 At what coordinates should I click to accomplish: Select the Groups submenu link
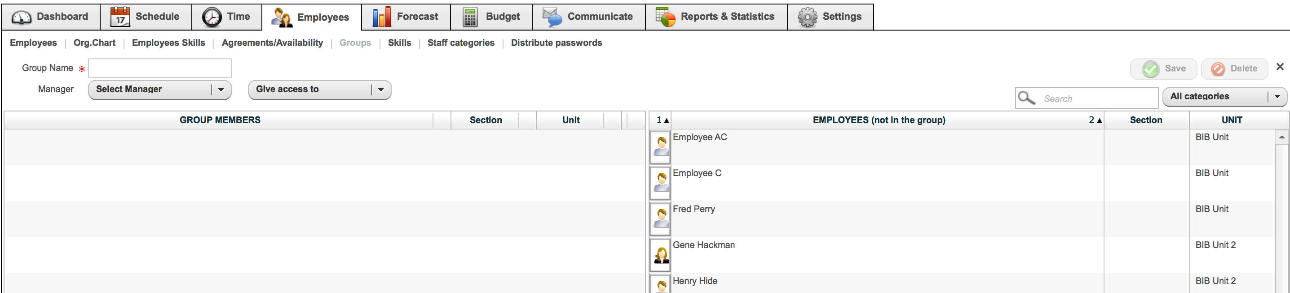[355, 43]
